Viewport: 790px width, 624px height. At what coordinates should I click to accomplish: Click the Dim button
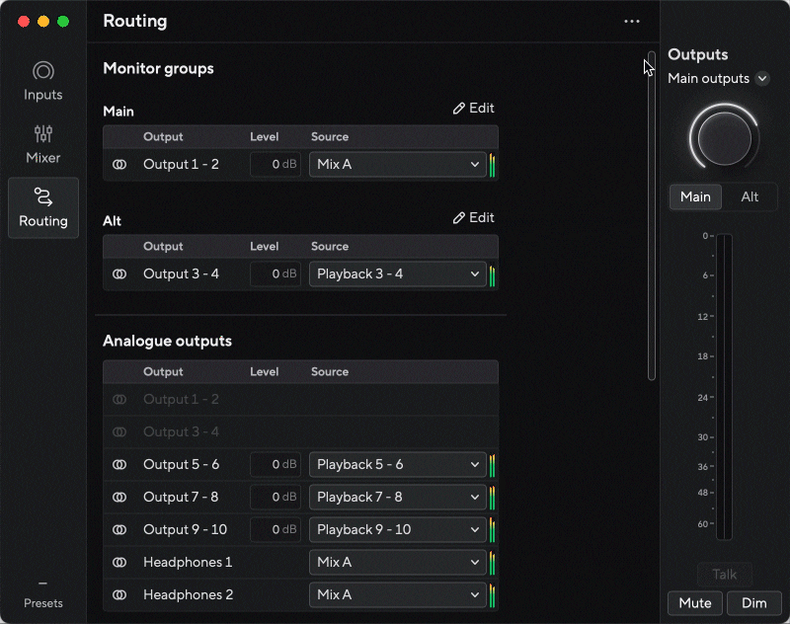click(753, 603)
